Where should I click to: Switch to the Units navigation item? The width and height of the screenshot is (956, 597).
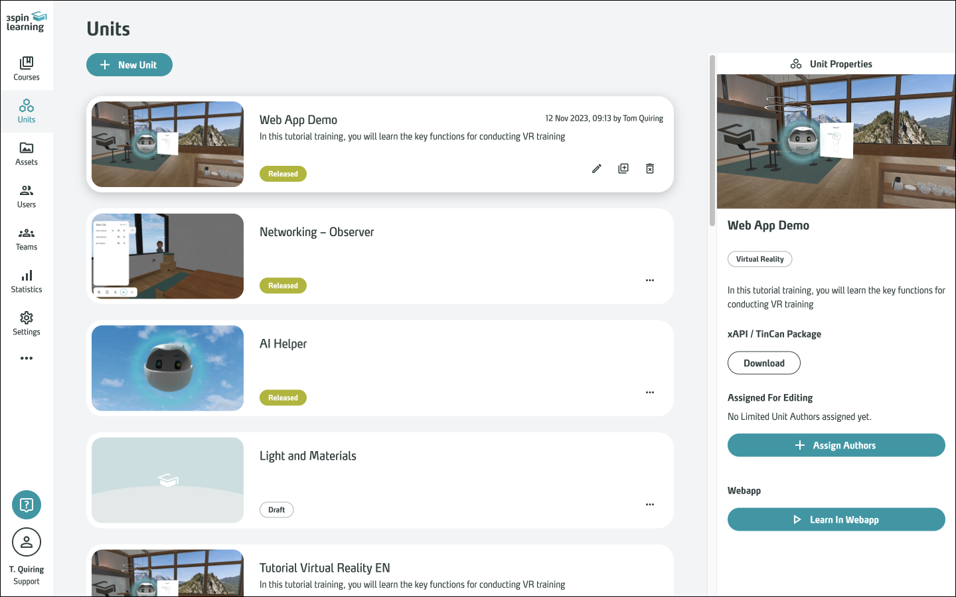pos(27,111)
